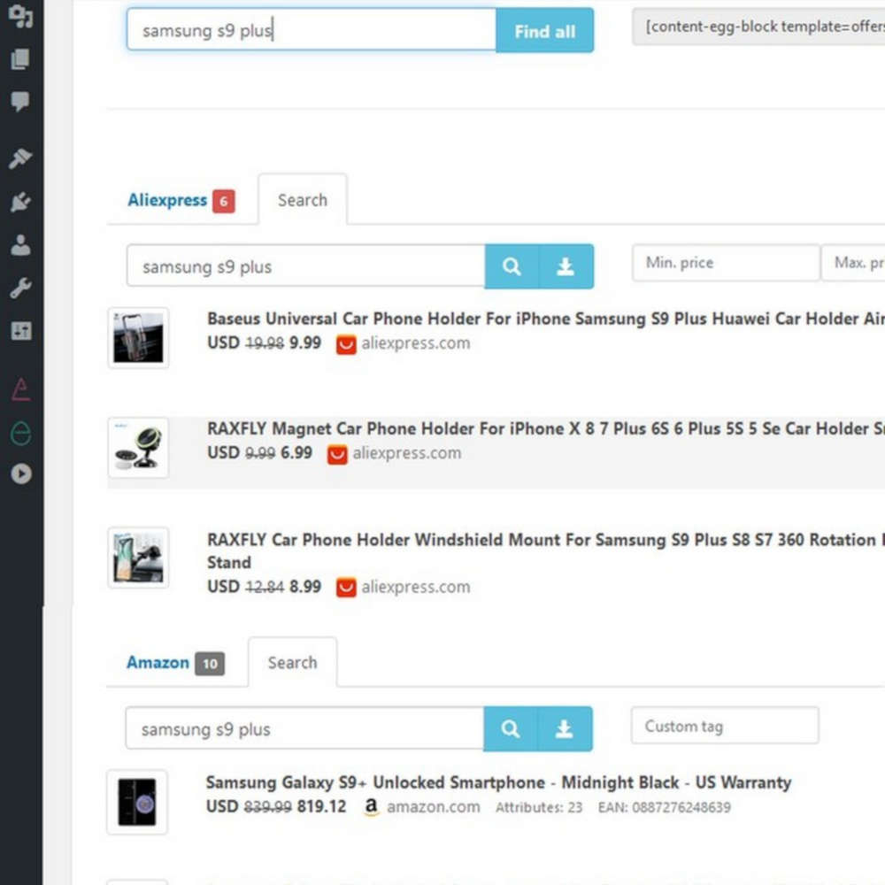Open the Min. price input field
Screen dimensions: 885x885
725,263
